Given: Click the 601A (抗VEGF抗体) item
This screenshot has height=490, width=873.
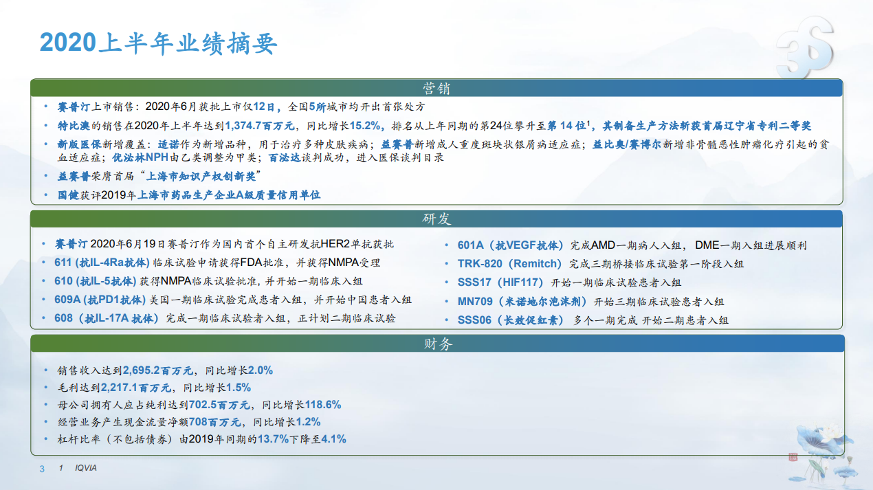Looking at the screenshot, I should (x=632, y=245).
